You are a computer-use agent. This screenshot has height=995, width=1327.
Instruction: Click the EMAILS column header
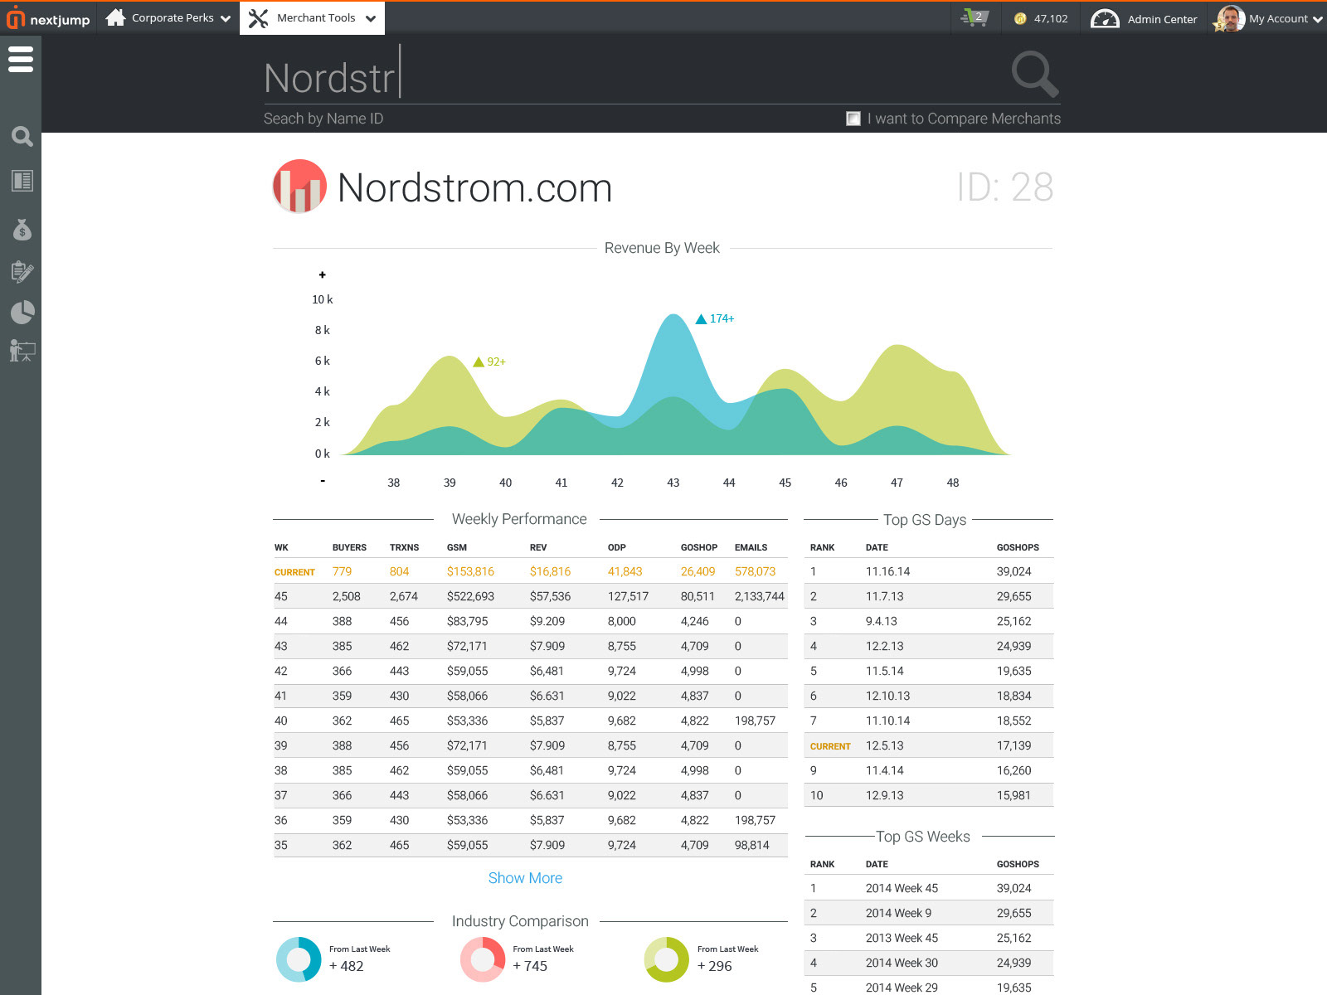tap(751, 547)
